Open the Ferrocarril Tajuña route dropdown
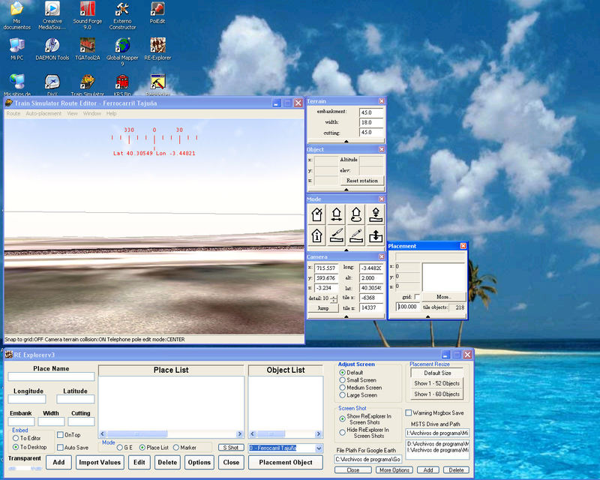The height and width of the screenshot is (480, 600). tap(319, 448)
